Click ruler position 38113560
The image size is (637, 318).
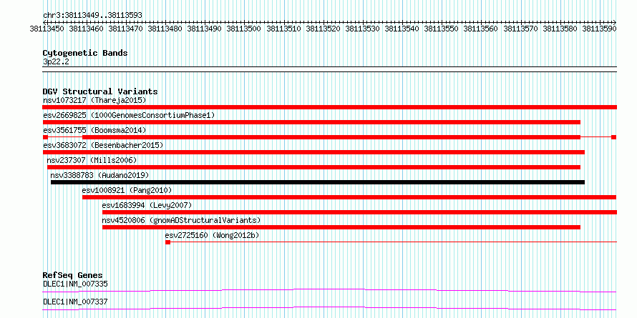pos(480,29)
